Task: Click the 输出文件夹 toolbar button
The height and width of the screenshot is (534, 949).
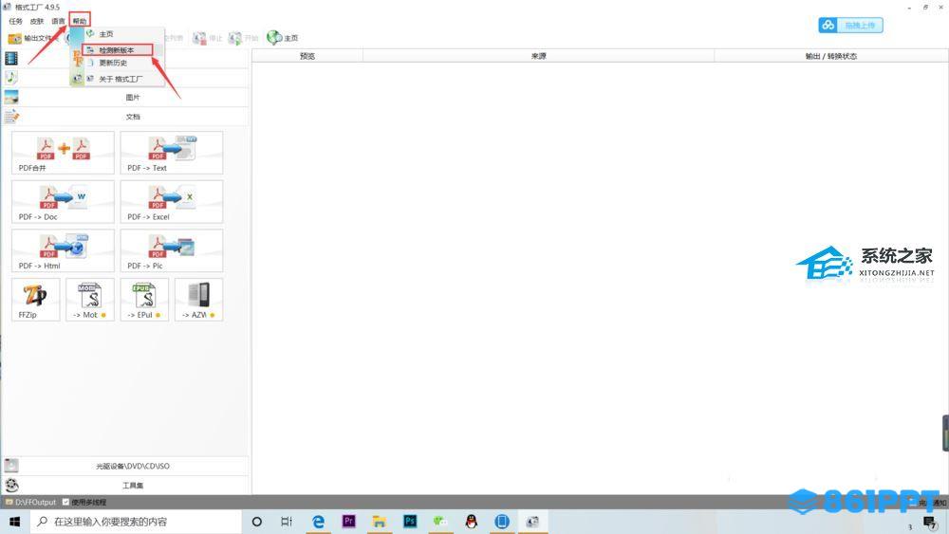Action: tap(30, 38)
